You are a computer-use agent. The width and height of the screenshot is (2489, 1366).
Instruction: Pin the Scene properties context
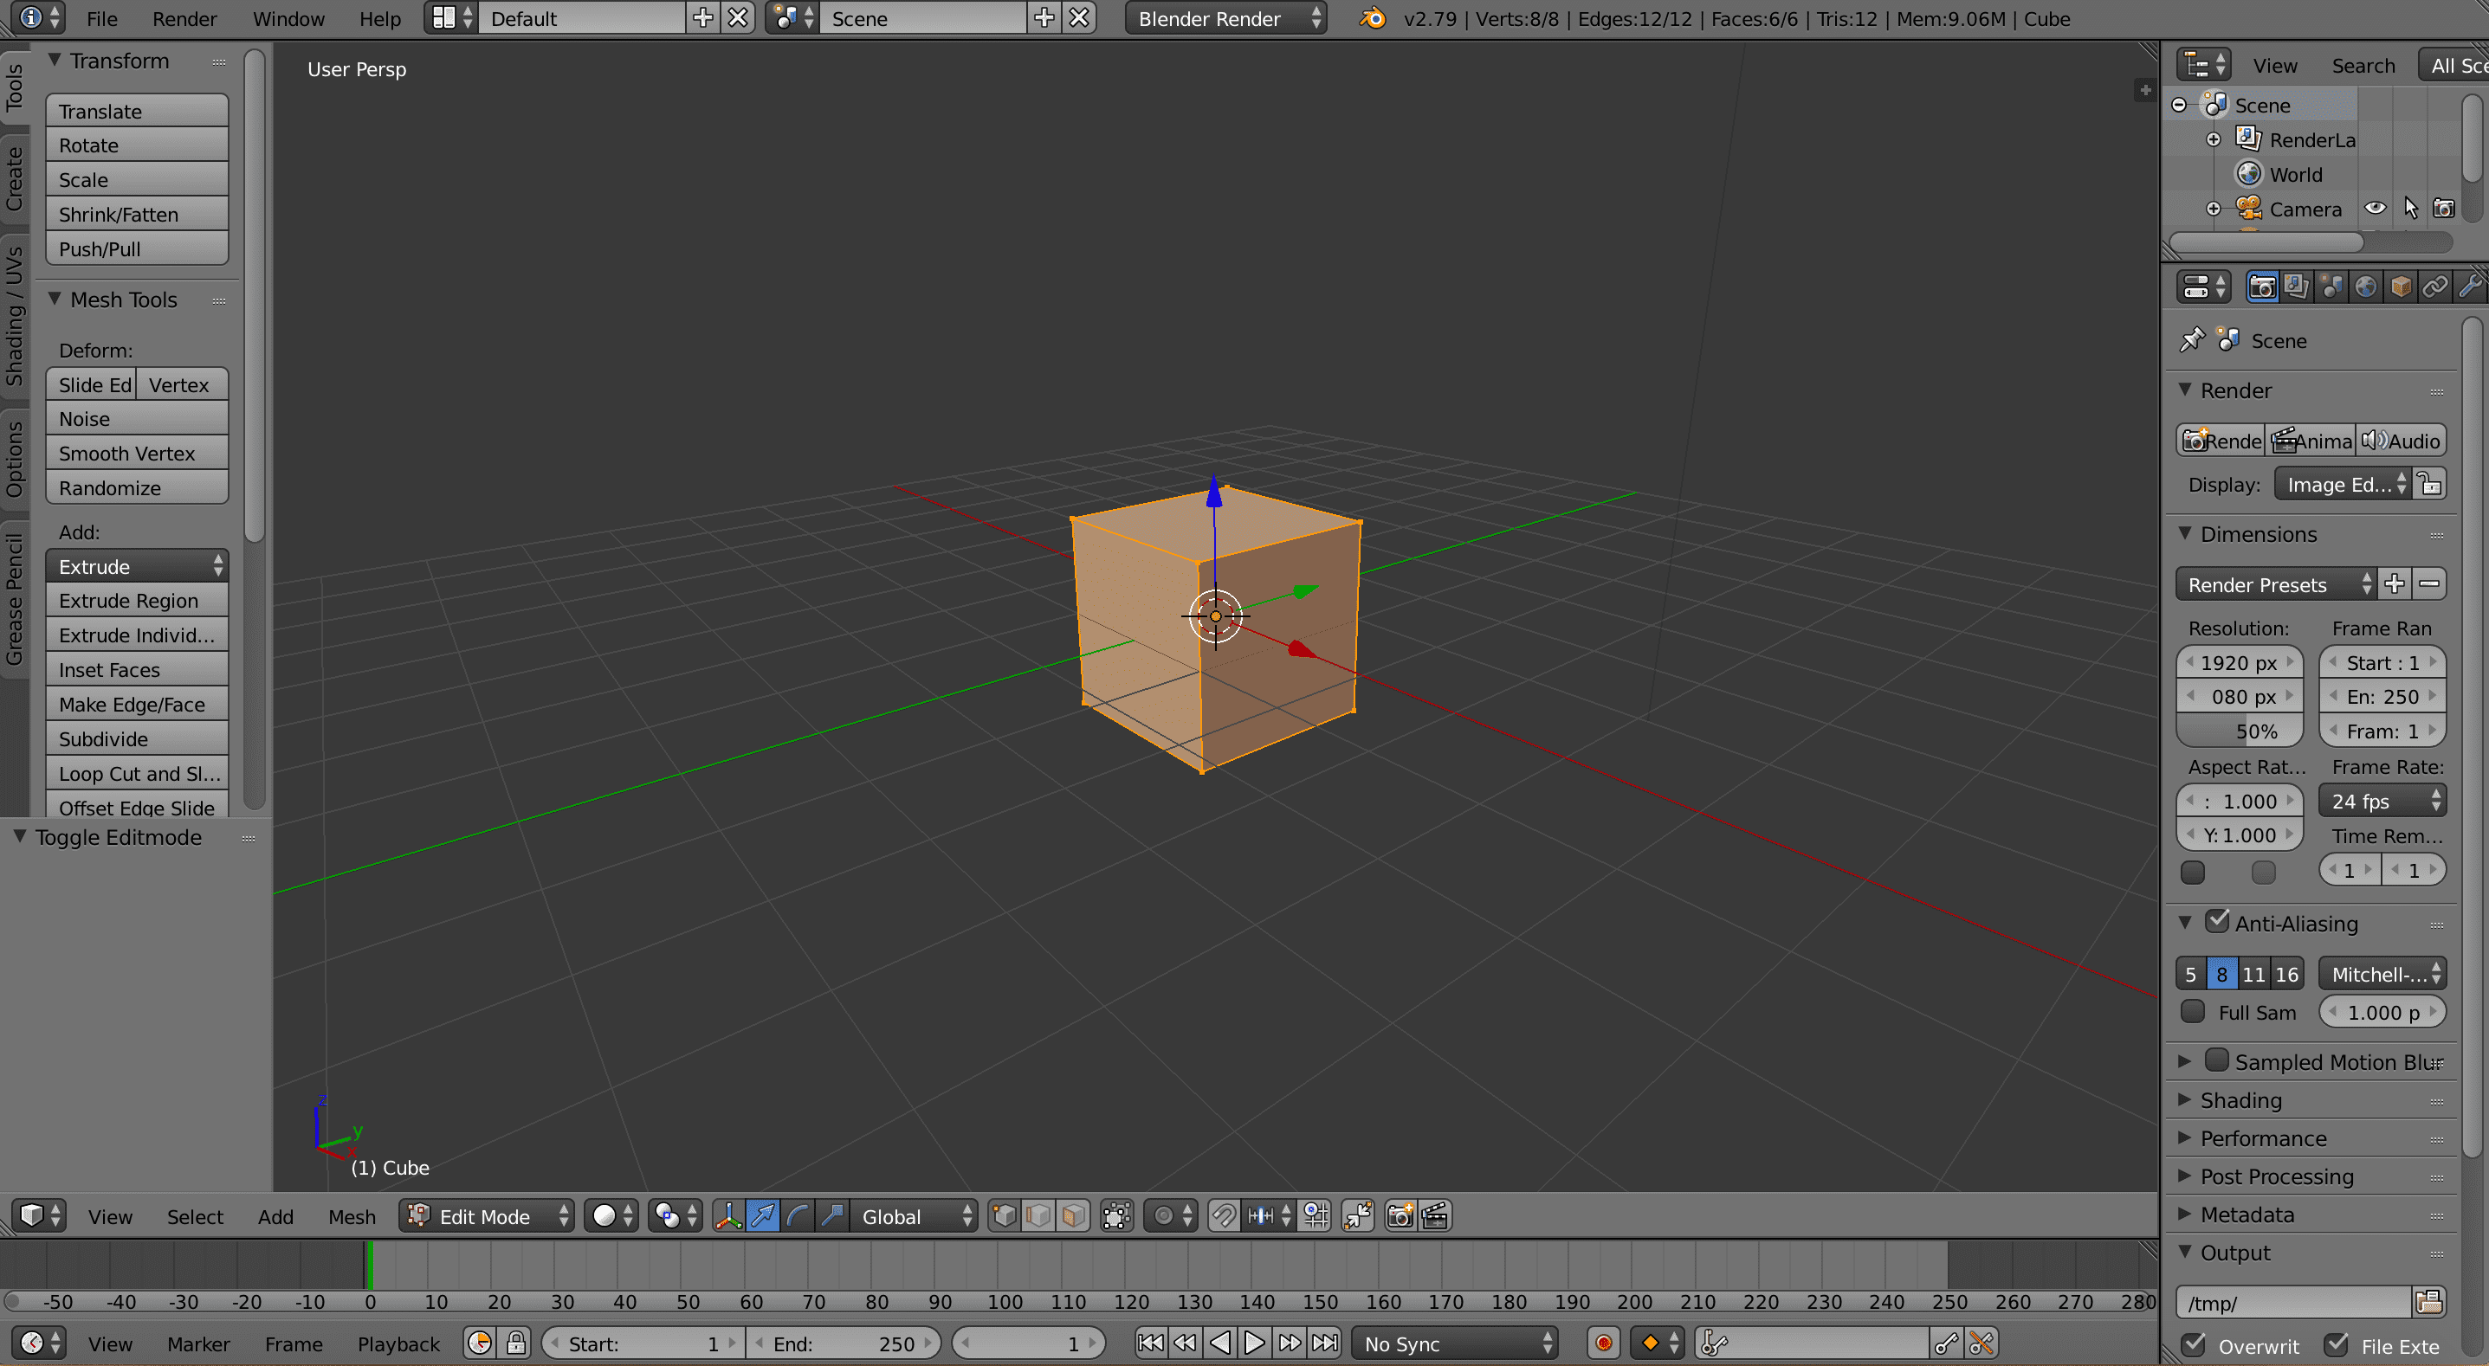click(2191, 340)
